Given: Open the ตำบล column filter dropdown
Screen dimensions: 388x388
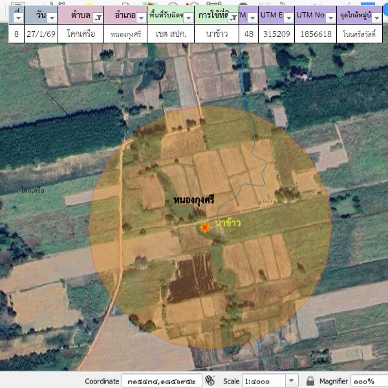Looking at the screenshot, I should pyautogui.click(x=97, y=18).
